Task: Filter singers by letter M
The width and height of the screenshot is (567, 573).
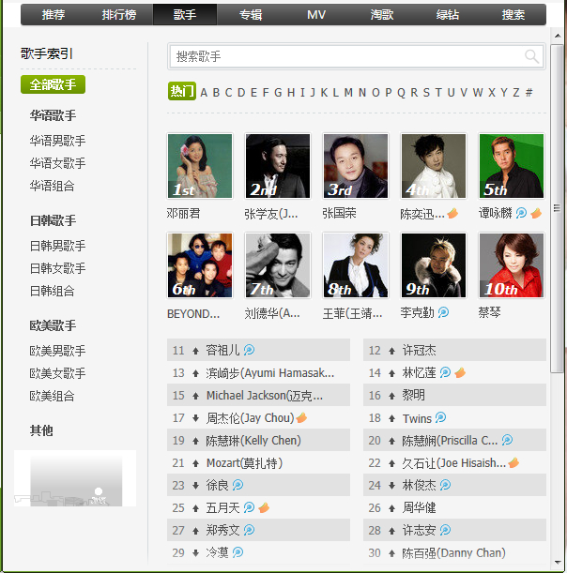Action: 348,93
